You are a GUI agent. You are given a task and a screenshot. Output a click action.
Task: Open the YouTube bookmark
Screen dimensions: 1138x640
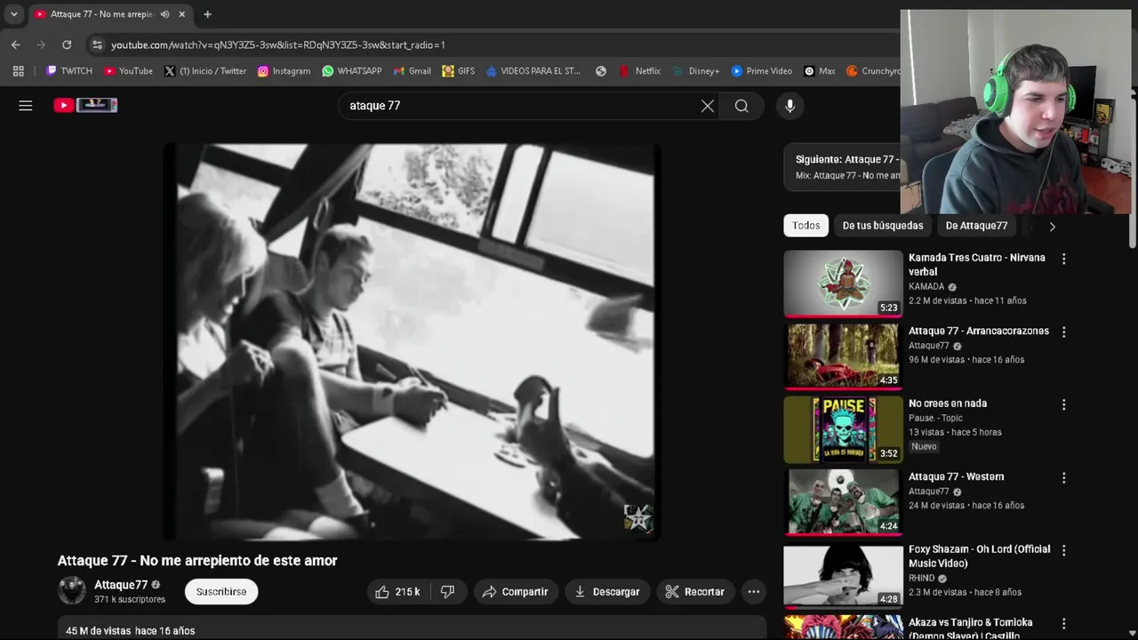pos(128,71)
